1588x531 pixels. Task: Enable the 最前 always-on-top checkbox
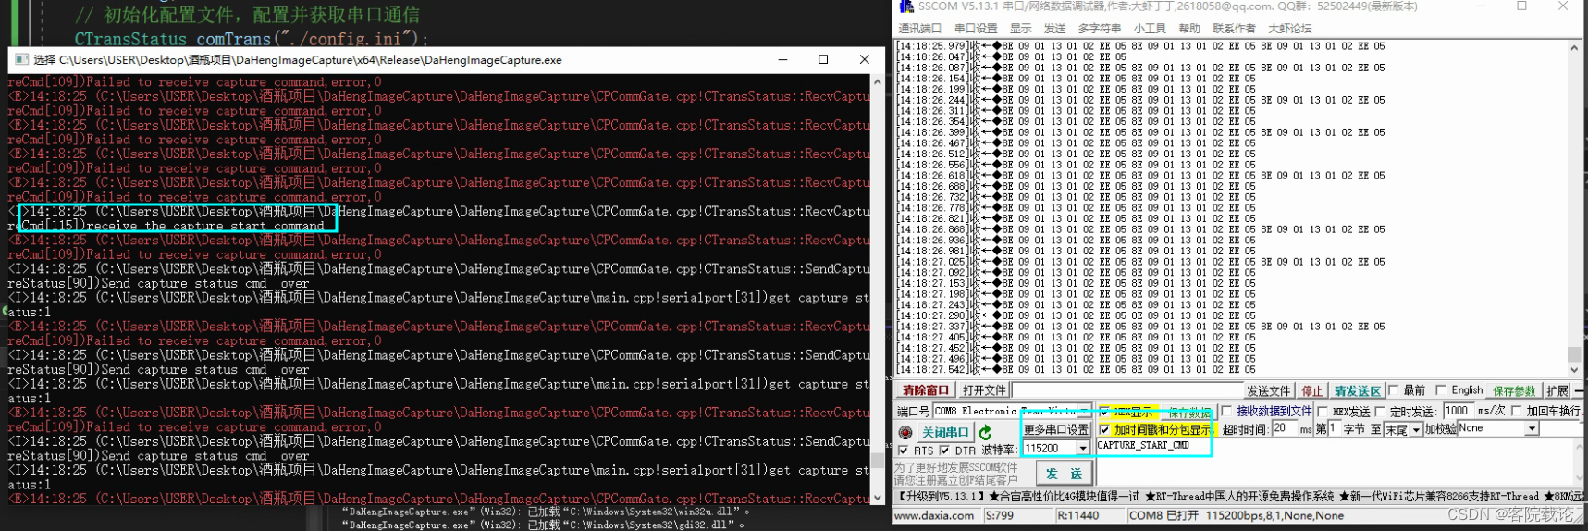tap(1394, 390)
